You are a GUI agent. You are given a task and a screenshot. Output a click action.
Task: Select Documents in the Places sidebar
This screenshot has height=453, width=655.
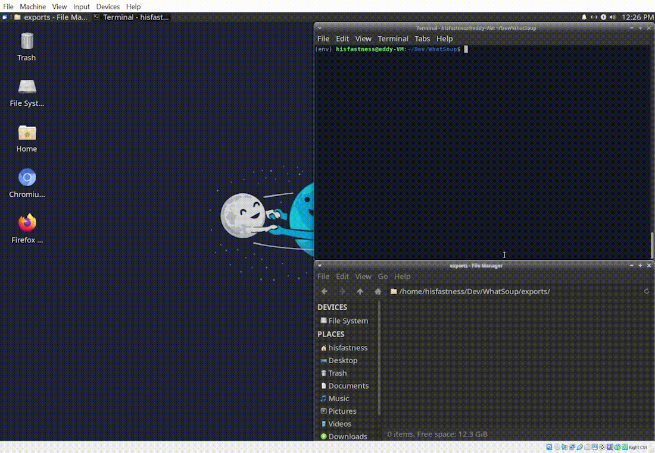348,386
